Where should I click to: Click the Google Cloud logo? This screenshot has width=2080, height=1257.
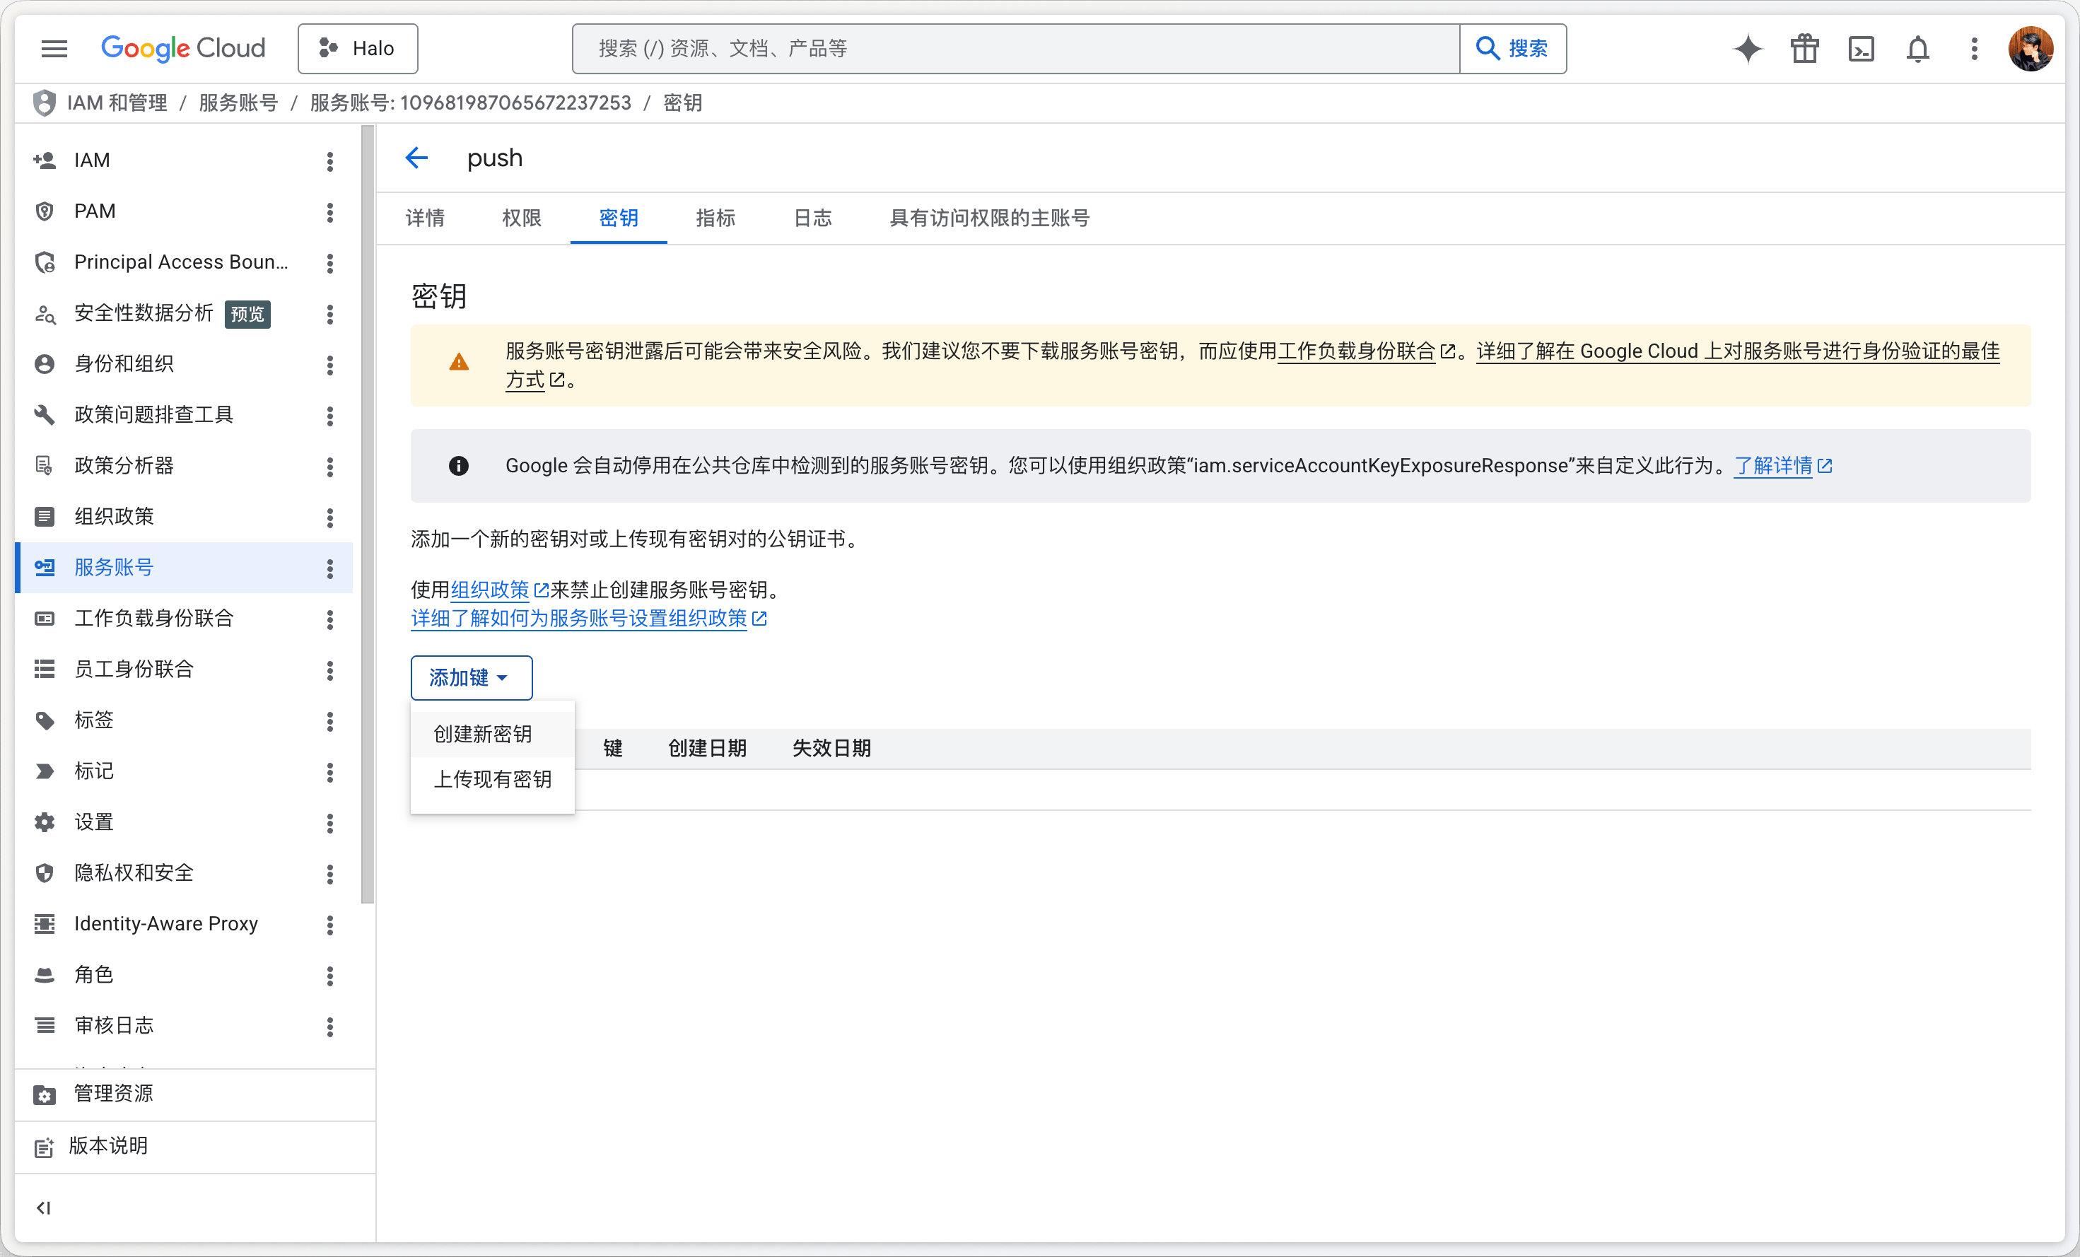(183, 48)
